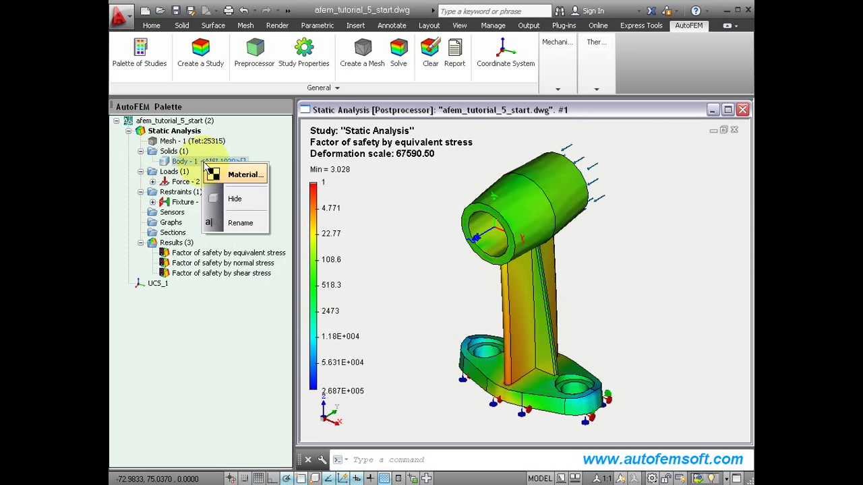Collapse the Results (3) folder
Viewport: 863px width, 485px height.
(140, 243)
